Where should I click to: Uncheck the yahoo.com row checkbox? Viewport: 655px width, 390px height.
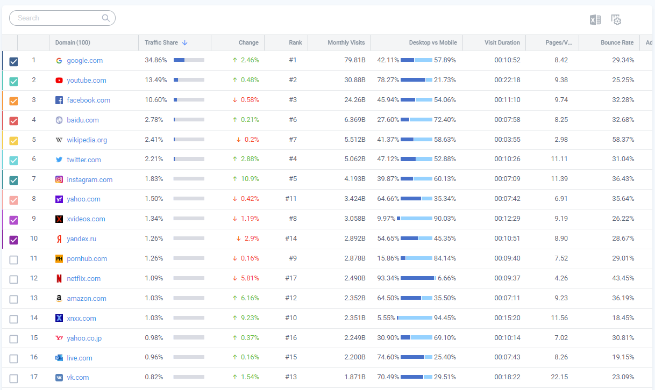13,200
